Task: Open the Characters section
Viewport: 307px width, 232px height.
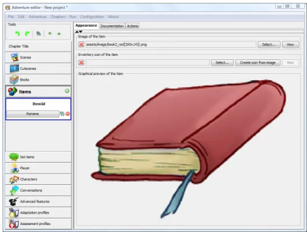Action: point(38,179)
